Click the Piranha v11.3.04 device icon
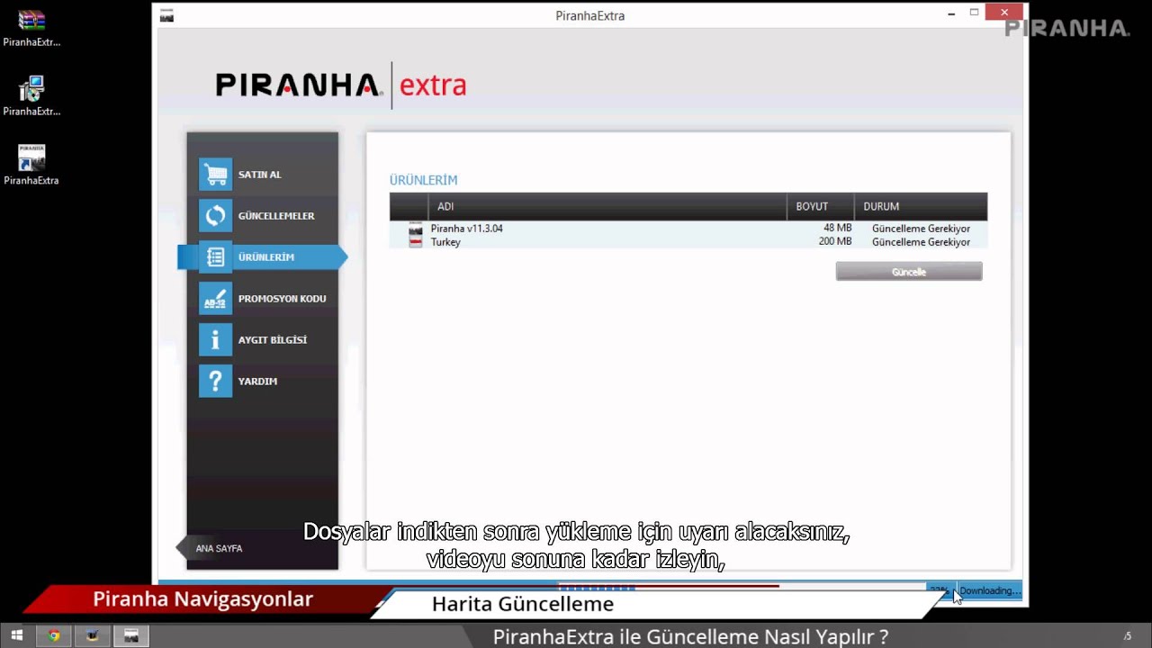The width and height of the screenshot is (1152, 648). tap(415, 229)
